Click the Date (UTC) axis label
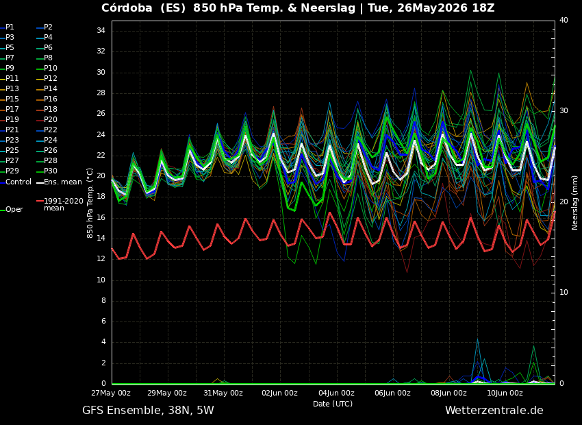 pos(333,404)
